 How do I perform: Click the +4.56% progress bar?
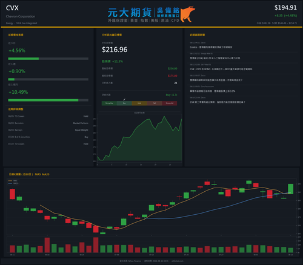click(x=48, y=59)
